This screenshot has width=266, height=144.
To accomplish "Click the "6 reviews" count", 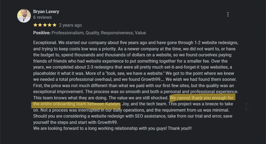I will pyautogui.click(x=42, y=17).
